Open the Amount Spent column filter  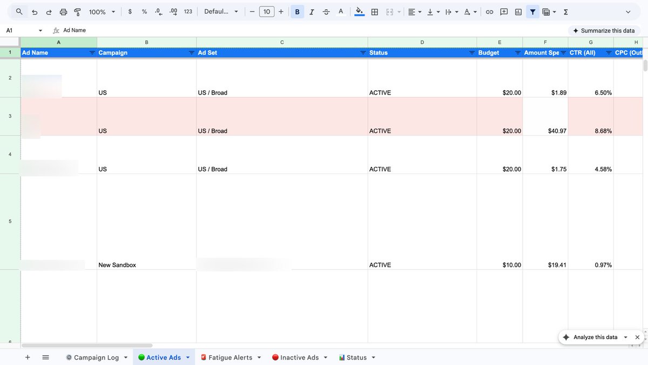pyautogui.click(x=563, y=53)
